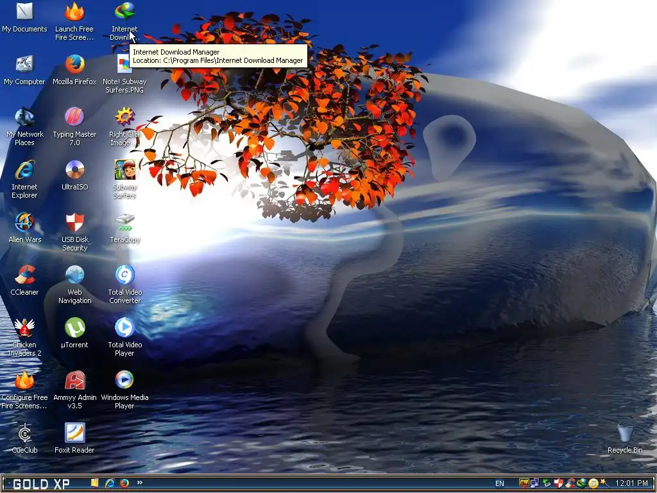Click the yellow smiley tray icon

[593, 483]
